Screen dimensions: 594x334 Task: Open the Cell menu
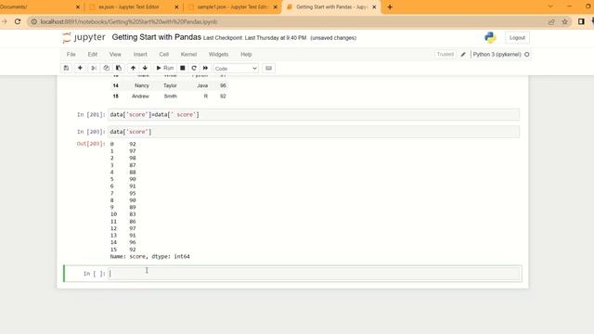[163, 55]
